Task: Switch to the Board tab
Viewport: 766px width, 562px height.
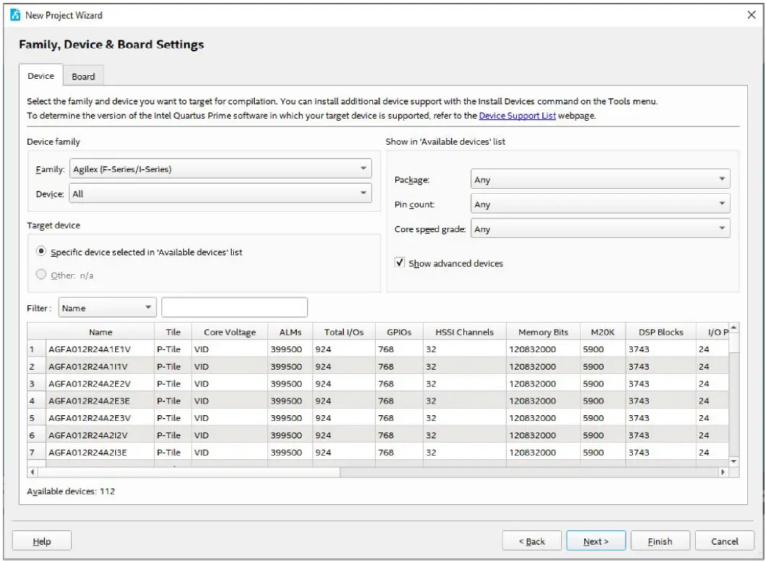Action: 83,77
